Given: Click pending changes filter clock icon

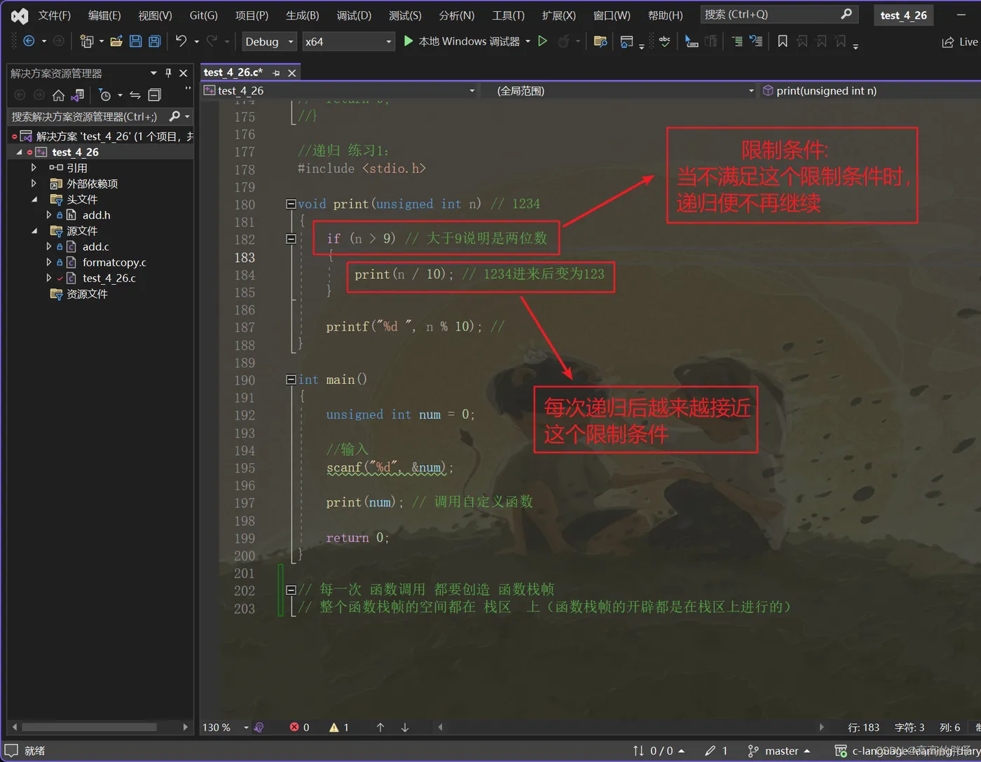Looking at the screenshot, I should coord(105,95).
